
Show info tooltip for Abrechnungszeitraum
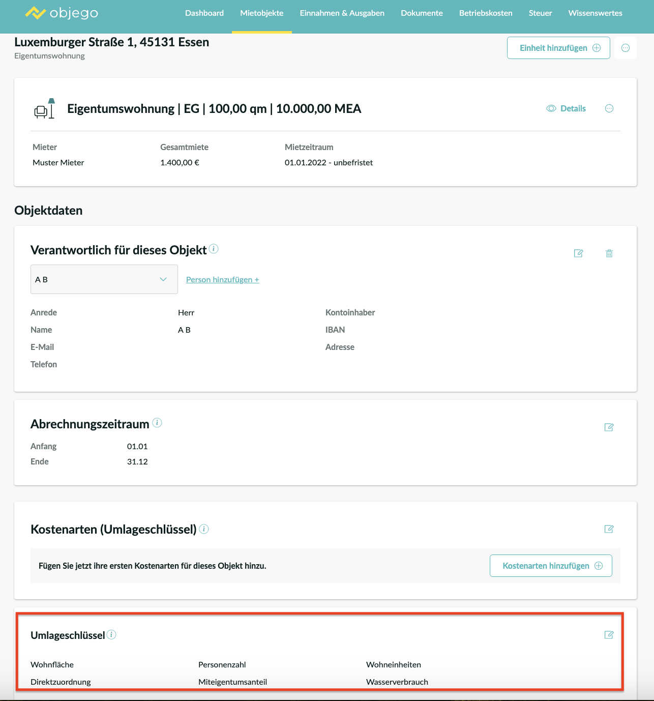point(157,423)
